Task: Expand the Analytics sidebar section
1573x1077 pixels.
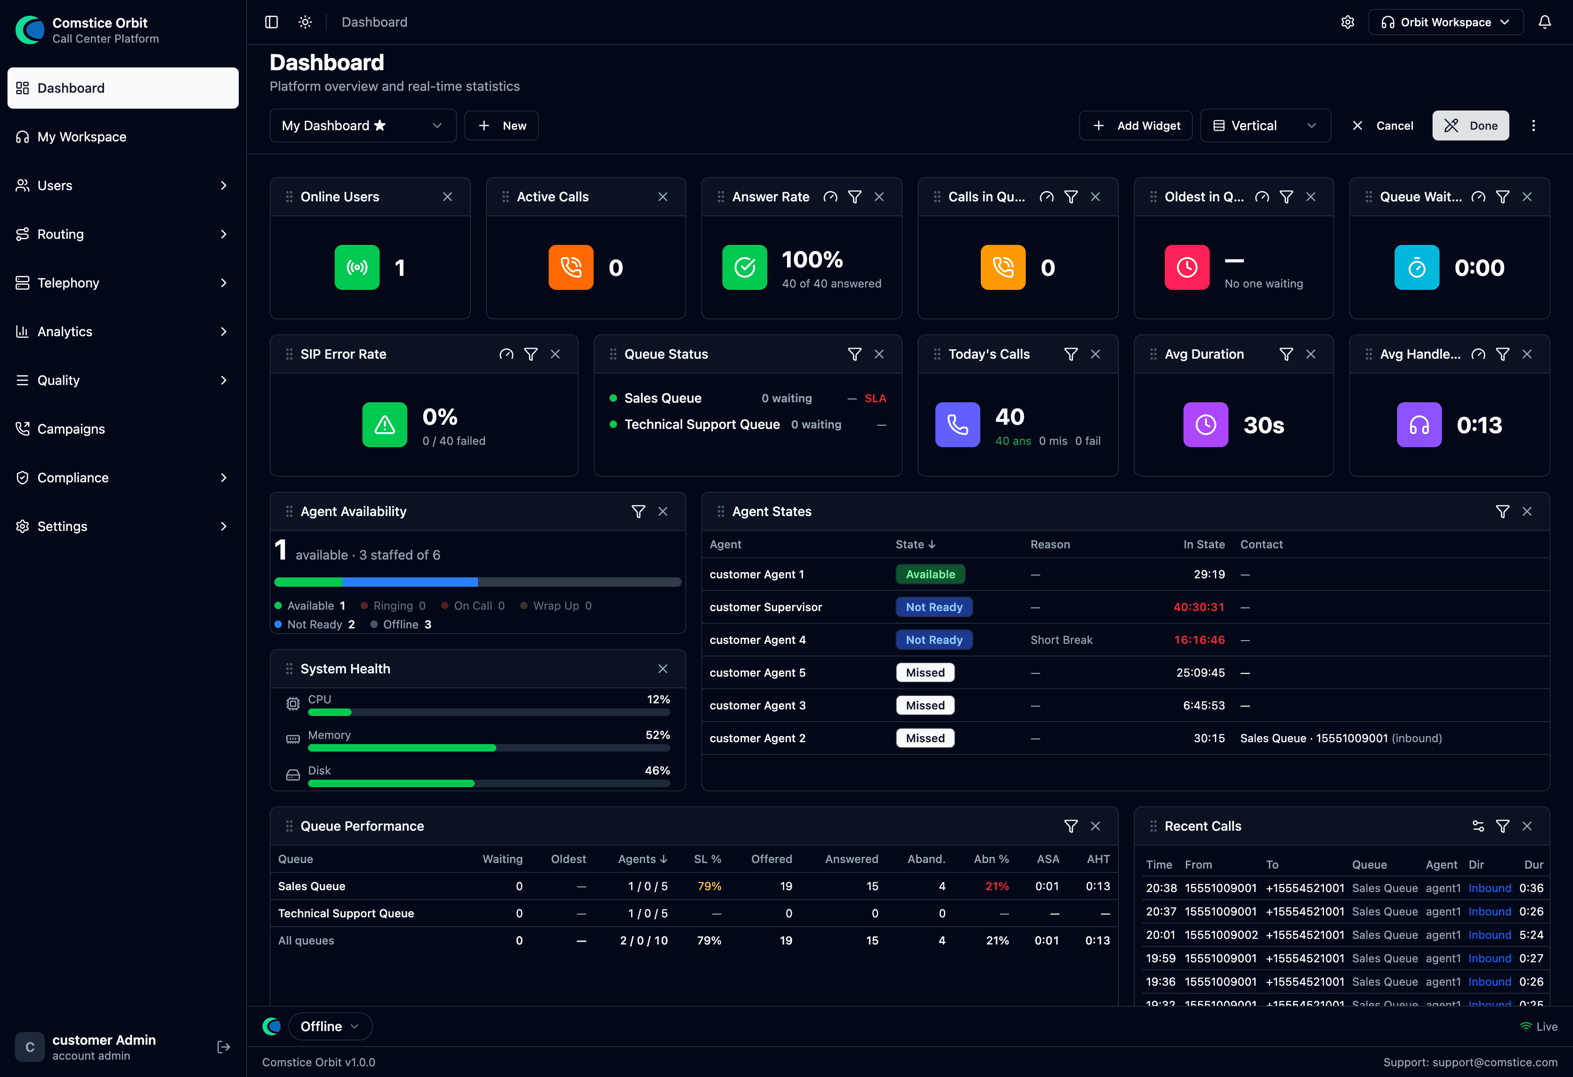Action: [x=123, y=332]
